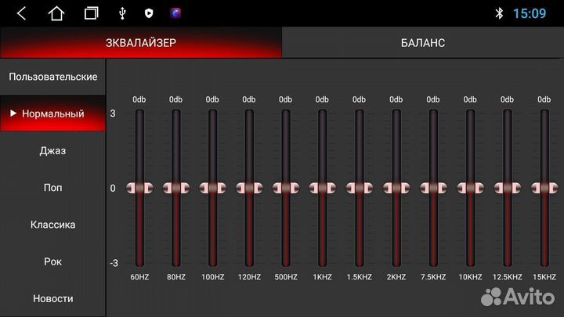Screen dimensions: 564x317
Task: Open the Баланс tab
Action: (x=422, y=43)
